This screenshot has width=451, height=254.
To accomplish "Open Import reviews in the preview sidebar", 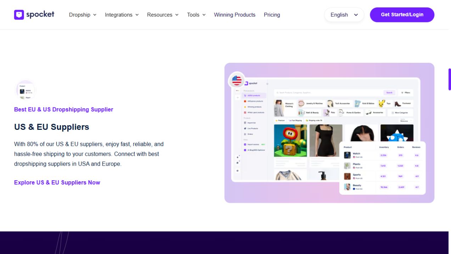I will click(254, 144).
